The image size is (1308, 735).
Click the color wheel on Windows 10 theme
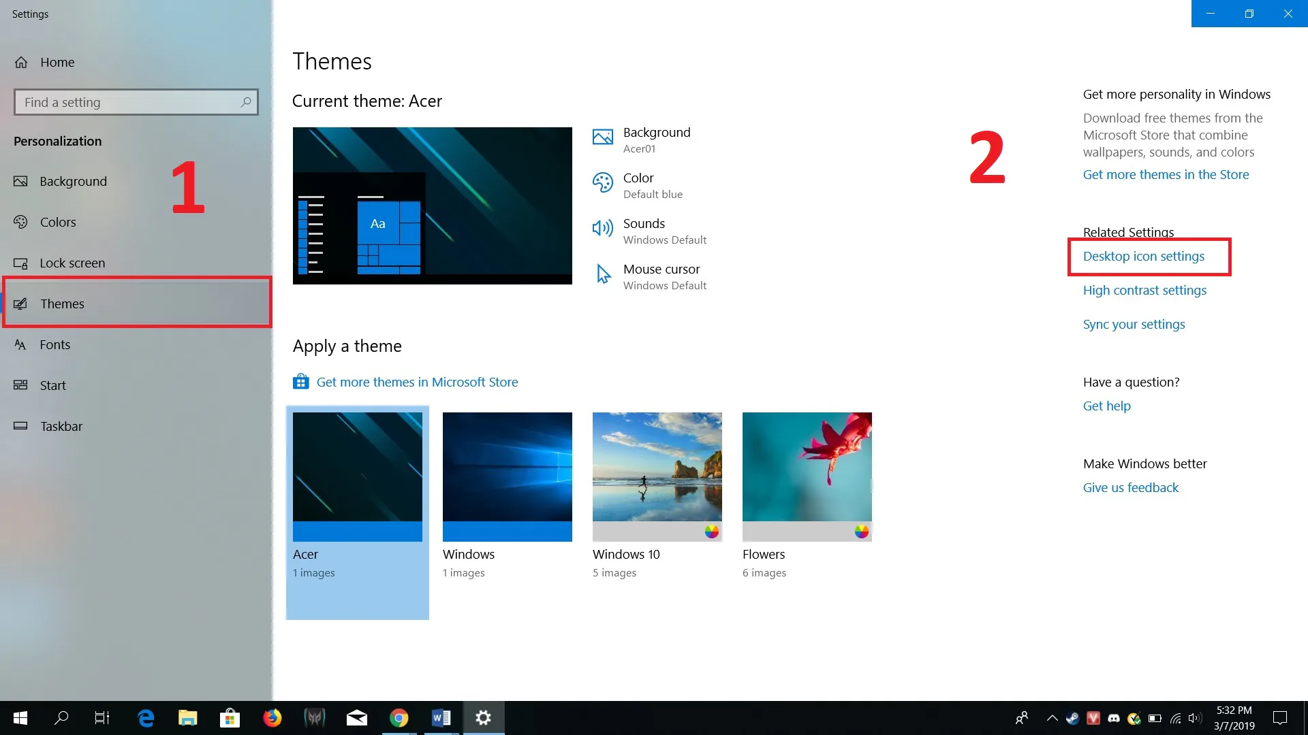[x=712, y=532]
